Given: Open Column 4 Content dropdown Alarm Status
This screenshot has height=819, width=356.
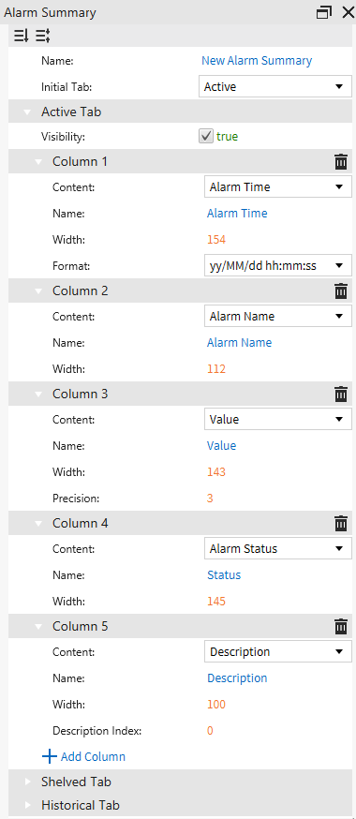Looking at the screenshot, I should [277, 549].
